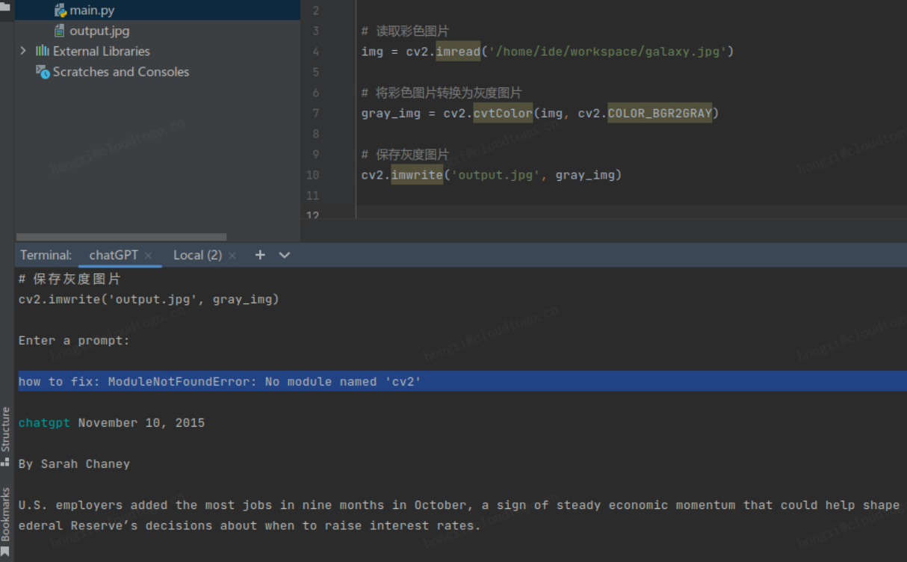Image resolution: width=907 pixels, height=562 pixels.
Task: Click the project panel horizontal scrollbar
Action: [x=121, y=237]
